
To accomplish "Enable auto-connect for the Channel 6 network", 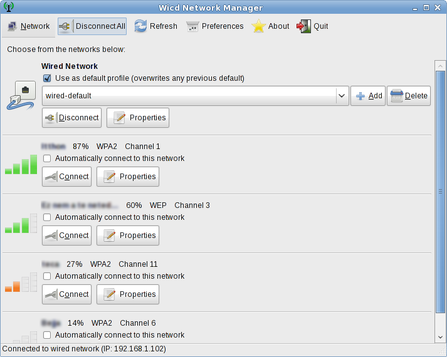I will click(x=47, y=335).
